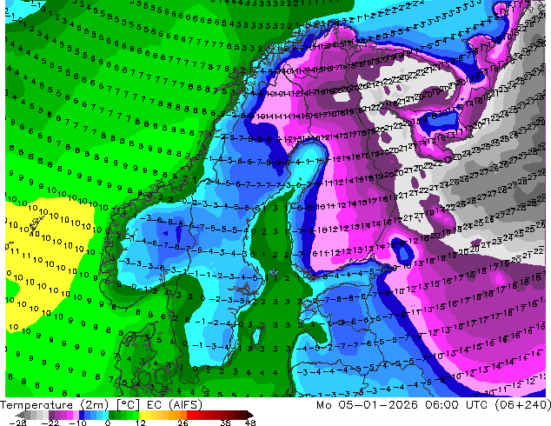Click the 'EC (AIFS)' model label
Screen dimensions: 551x426
[175, 405]
